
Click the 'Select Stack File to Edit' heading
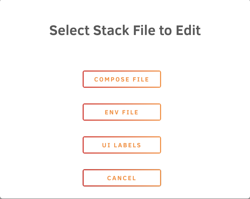tap(125, 31)
